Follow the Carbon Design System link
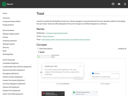The image size is (128, 96). tap(48, 39)
